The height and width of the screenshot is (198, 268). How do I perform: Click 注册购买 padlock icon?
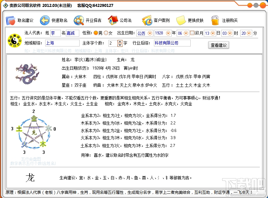coord(215,20)
